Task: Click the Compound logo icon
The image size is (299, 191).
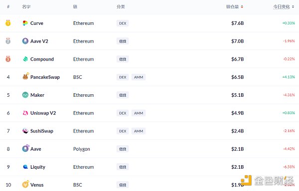Action: coord(25,59)
